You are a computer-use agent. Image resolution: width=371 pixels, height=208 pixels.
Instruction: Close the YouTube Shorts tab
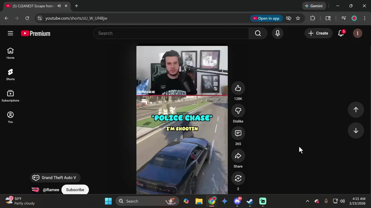[66, 6]
